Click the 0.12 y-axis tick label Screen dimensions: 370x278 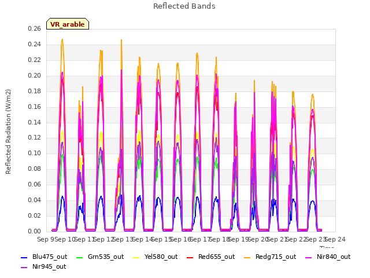(34, 138)
